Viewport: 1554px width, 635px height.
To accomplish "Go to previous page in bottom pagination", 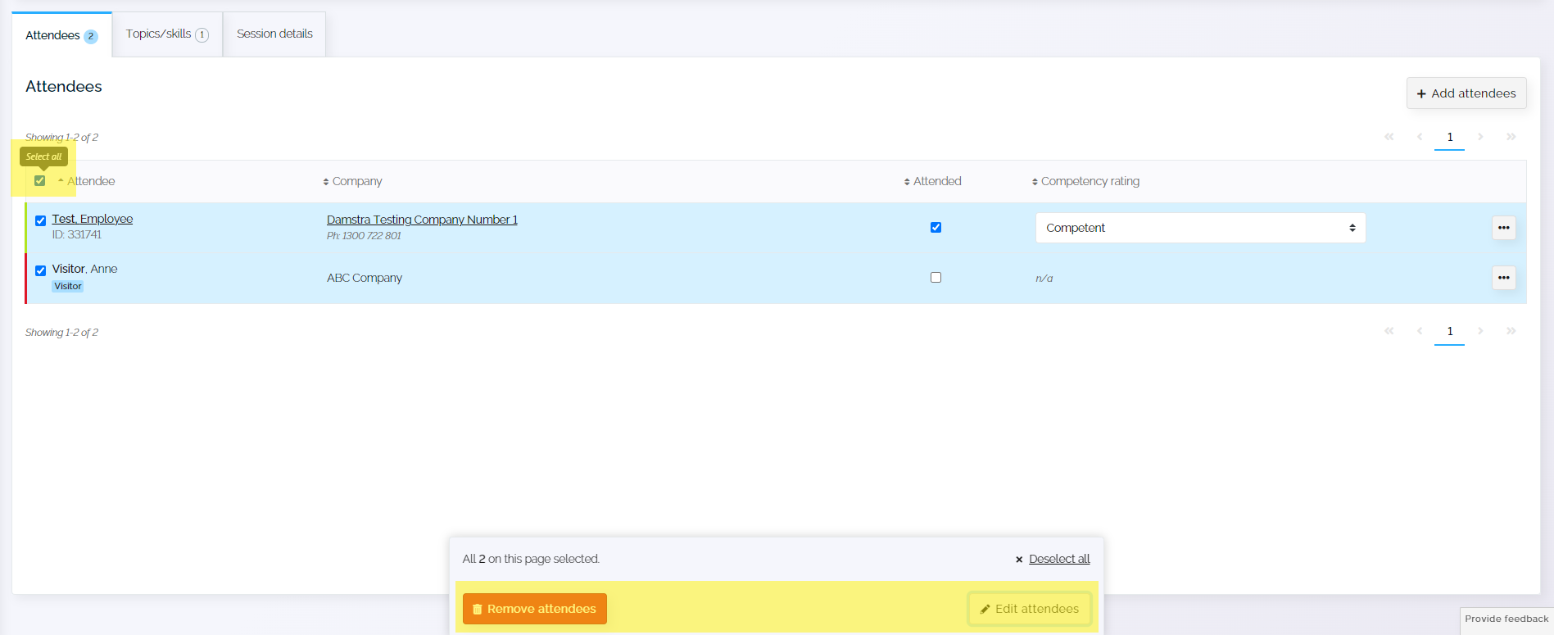I will [x=1420, y=331].
